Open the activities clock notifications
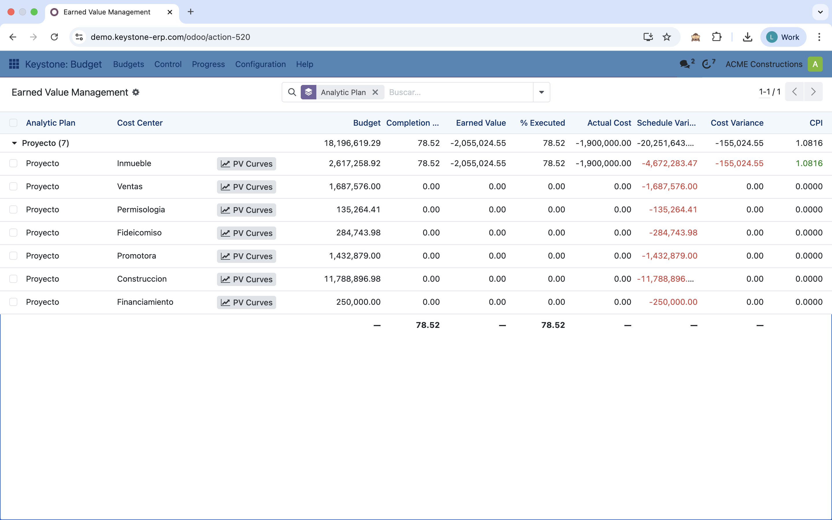The width and height of the screenshot is (832, 520). click(707, 64)
